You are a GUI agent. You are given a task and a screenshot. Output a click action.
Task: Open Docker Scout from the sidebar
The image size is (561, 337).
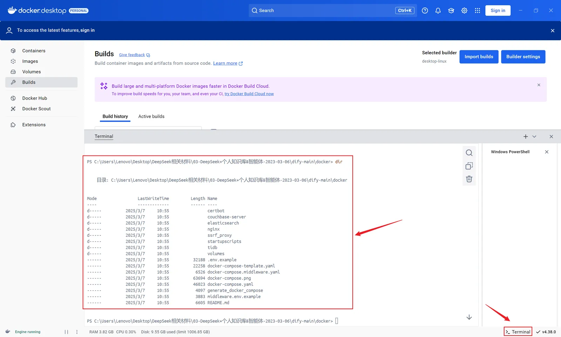pos(41,109)
